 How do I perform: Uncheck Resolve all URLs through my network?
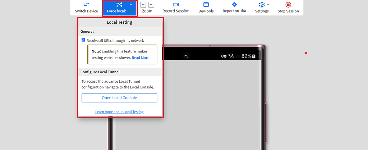tap(83, 40)
